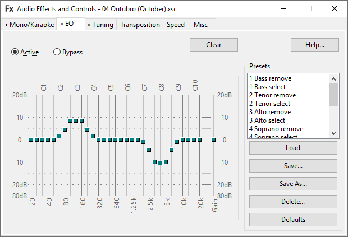Viewport: 348px width, 237px height.
Task: Click the 20 Hz band slider handle
Action: [31, 140]
